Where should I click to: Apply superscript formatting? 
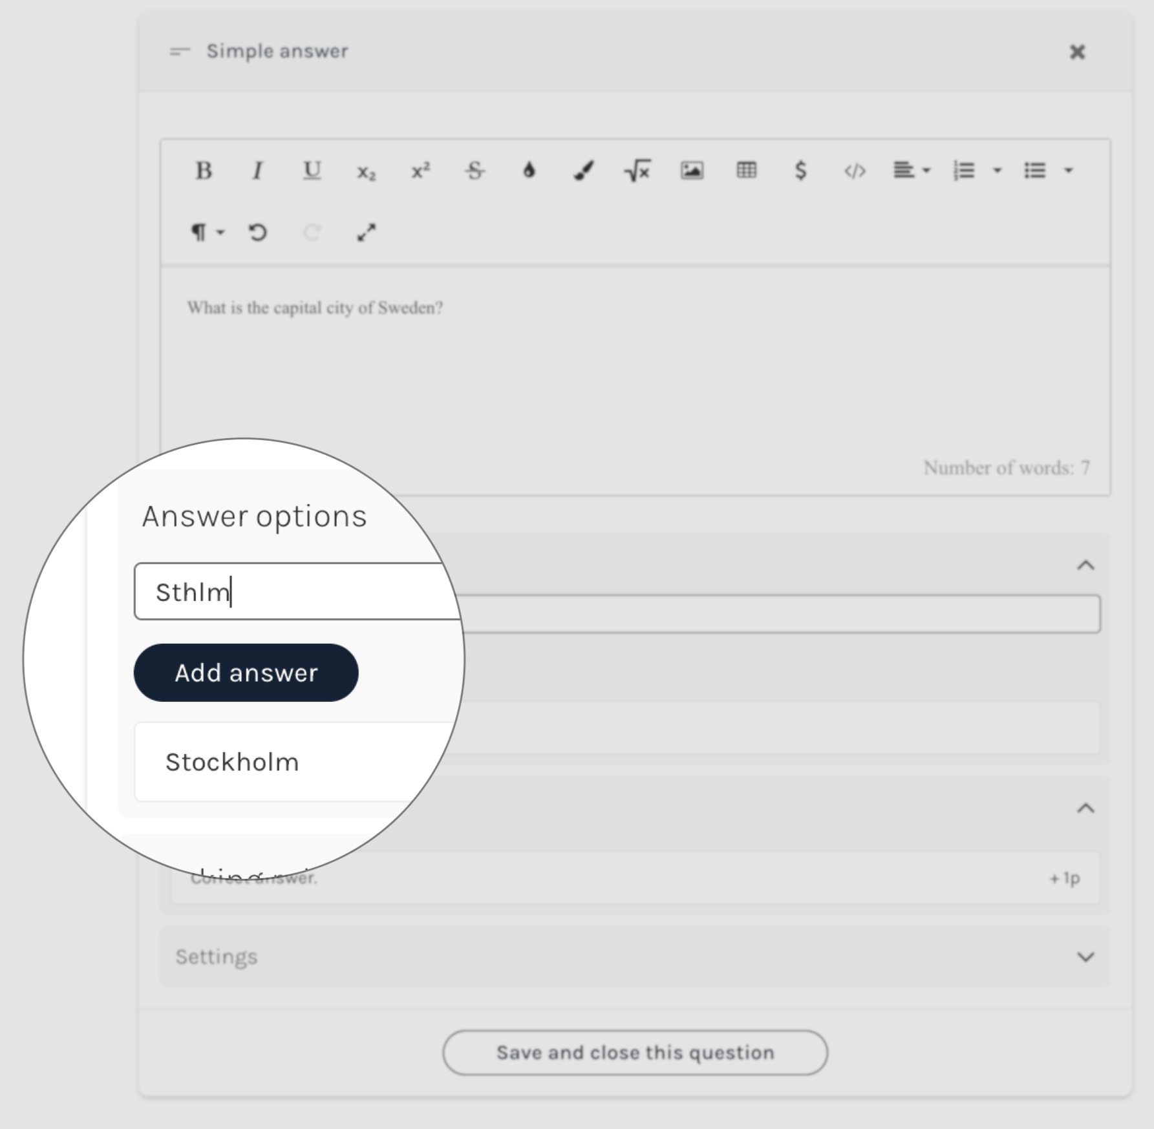[x=420, y=171]
